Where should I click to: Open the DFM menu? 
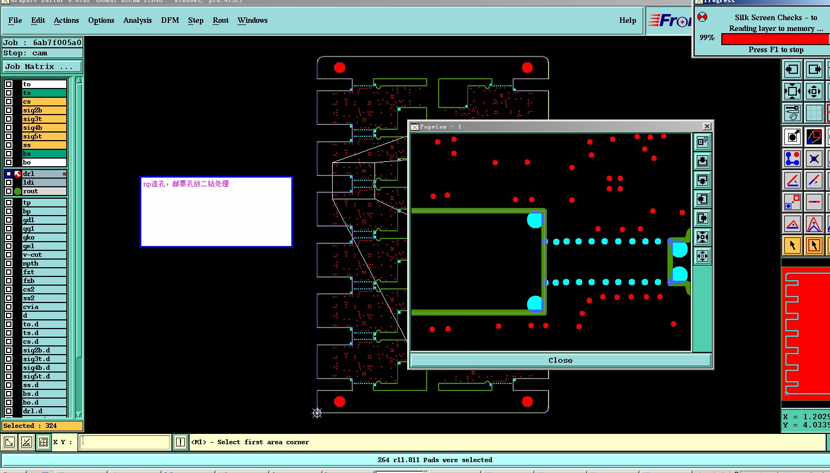170,20
